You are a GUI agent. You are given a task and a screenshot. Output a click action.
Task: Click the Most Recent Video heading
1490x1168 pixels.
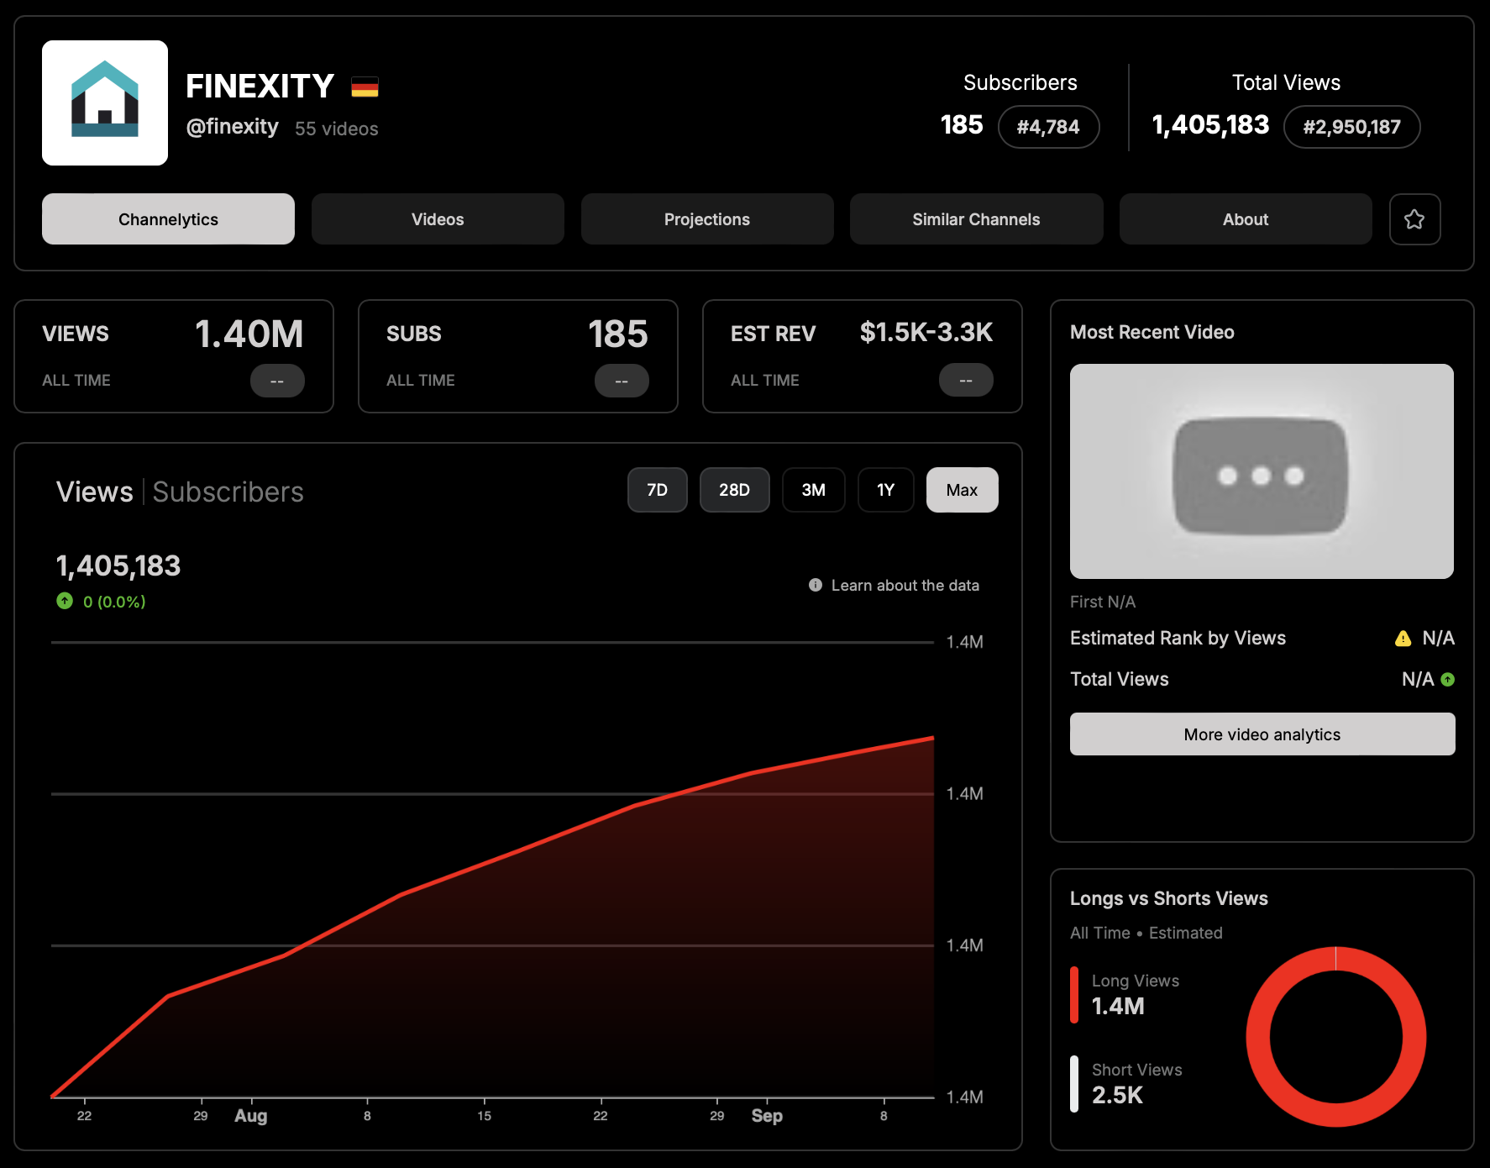click(x=1152, y=332)
